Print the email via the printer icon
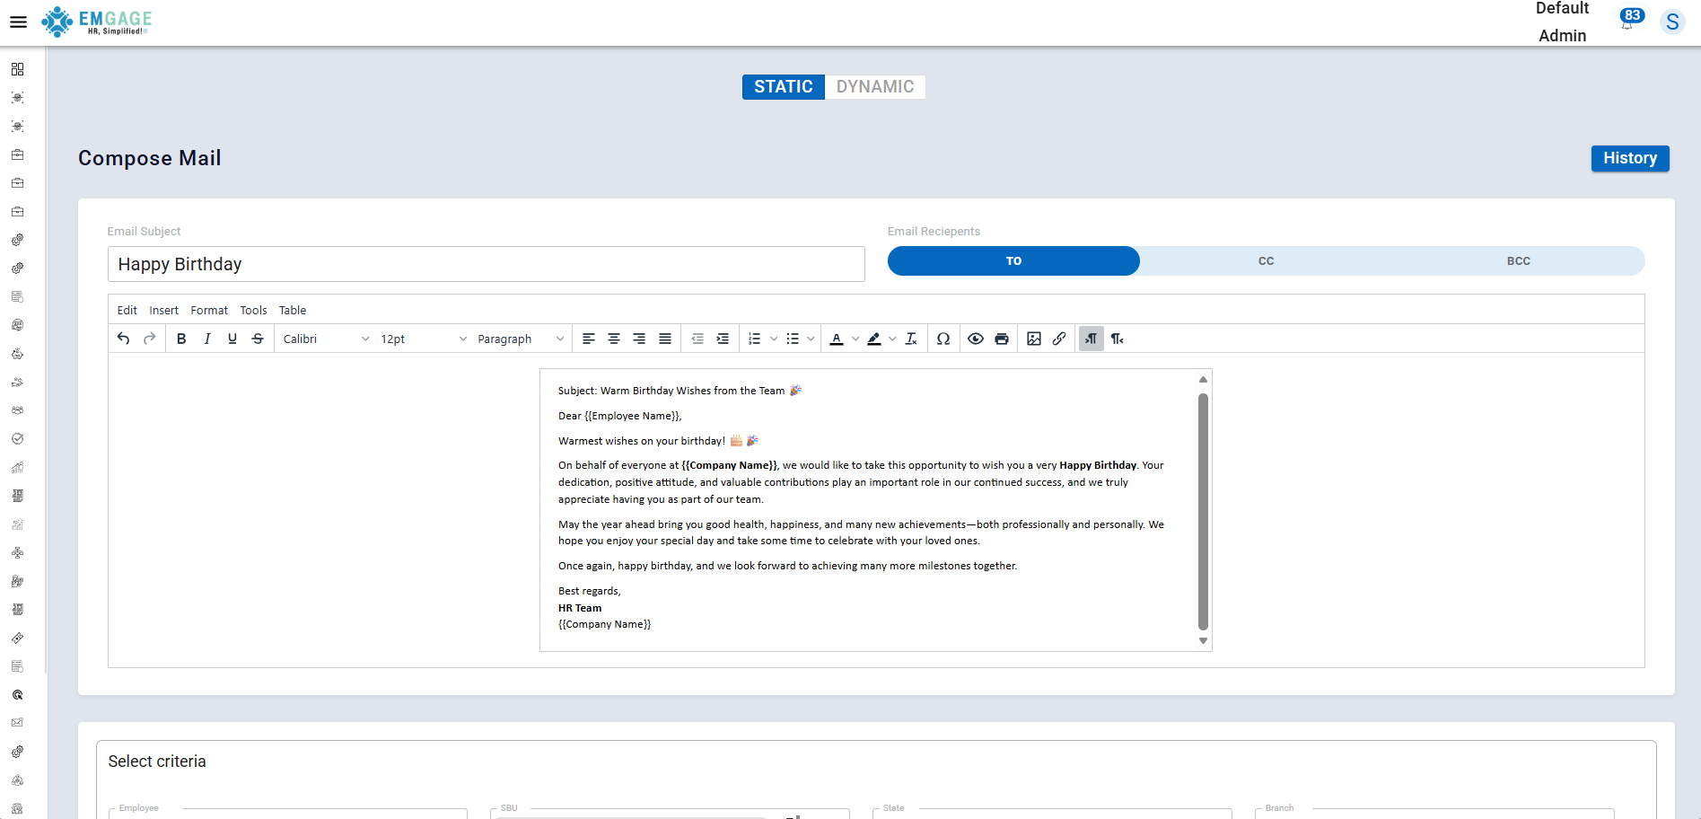 coord(1002,339)
